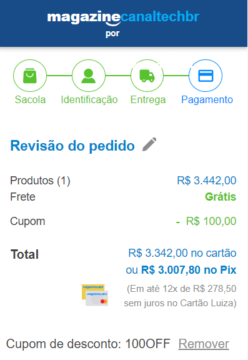Viewport: 248px width, 360px height.
Task: Go to the Identificação step label
Action: coord(89,100)
